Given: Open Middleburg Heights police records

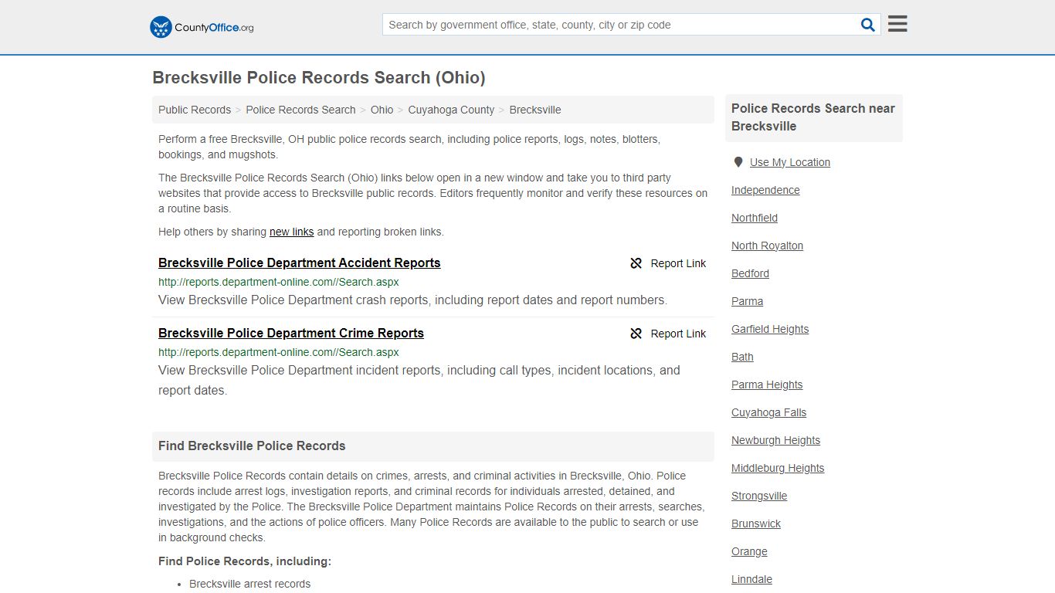Looking at the screenshot, I should point(778,468).
